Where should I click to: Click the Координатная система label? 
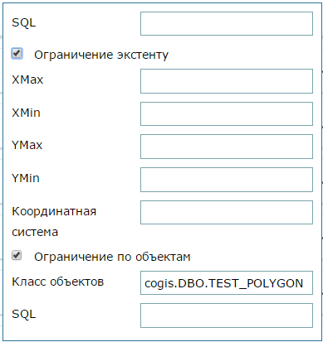click(54, 222)
